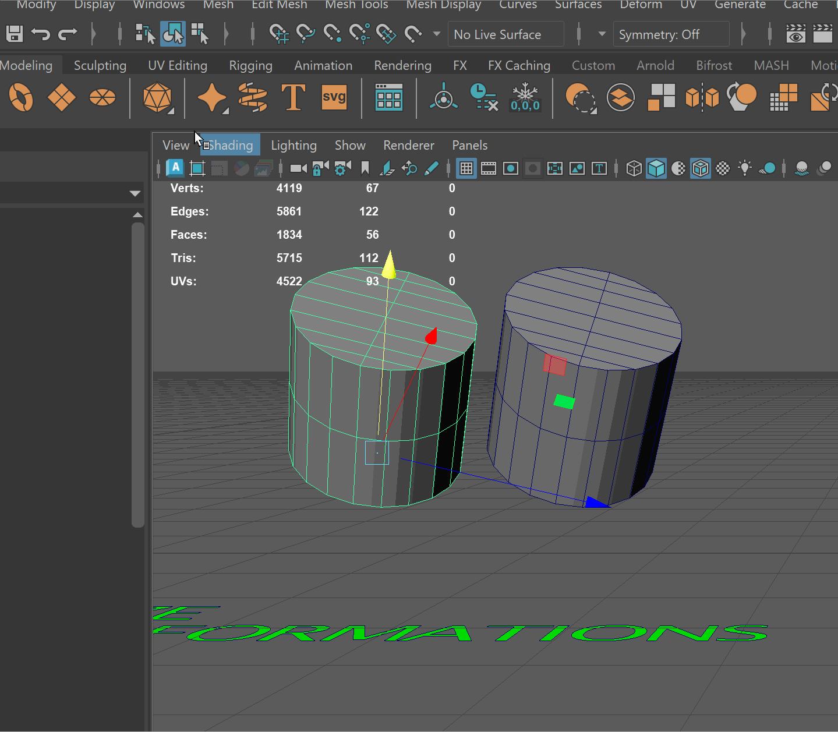Expand the left panel dropdown arrow
Screen dimensions: 838x732
135,193
